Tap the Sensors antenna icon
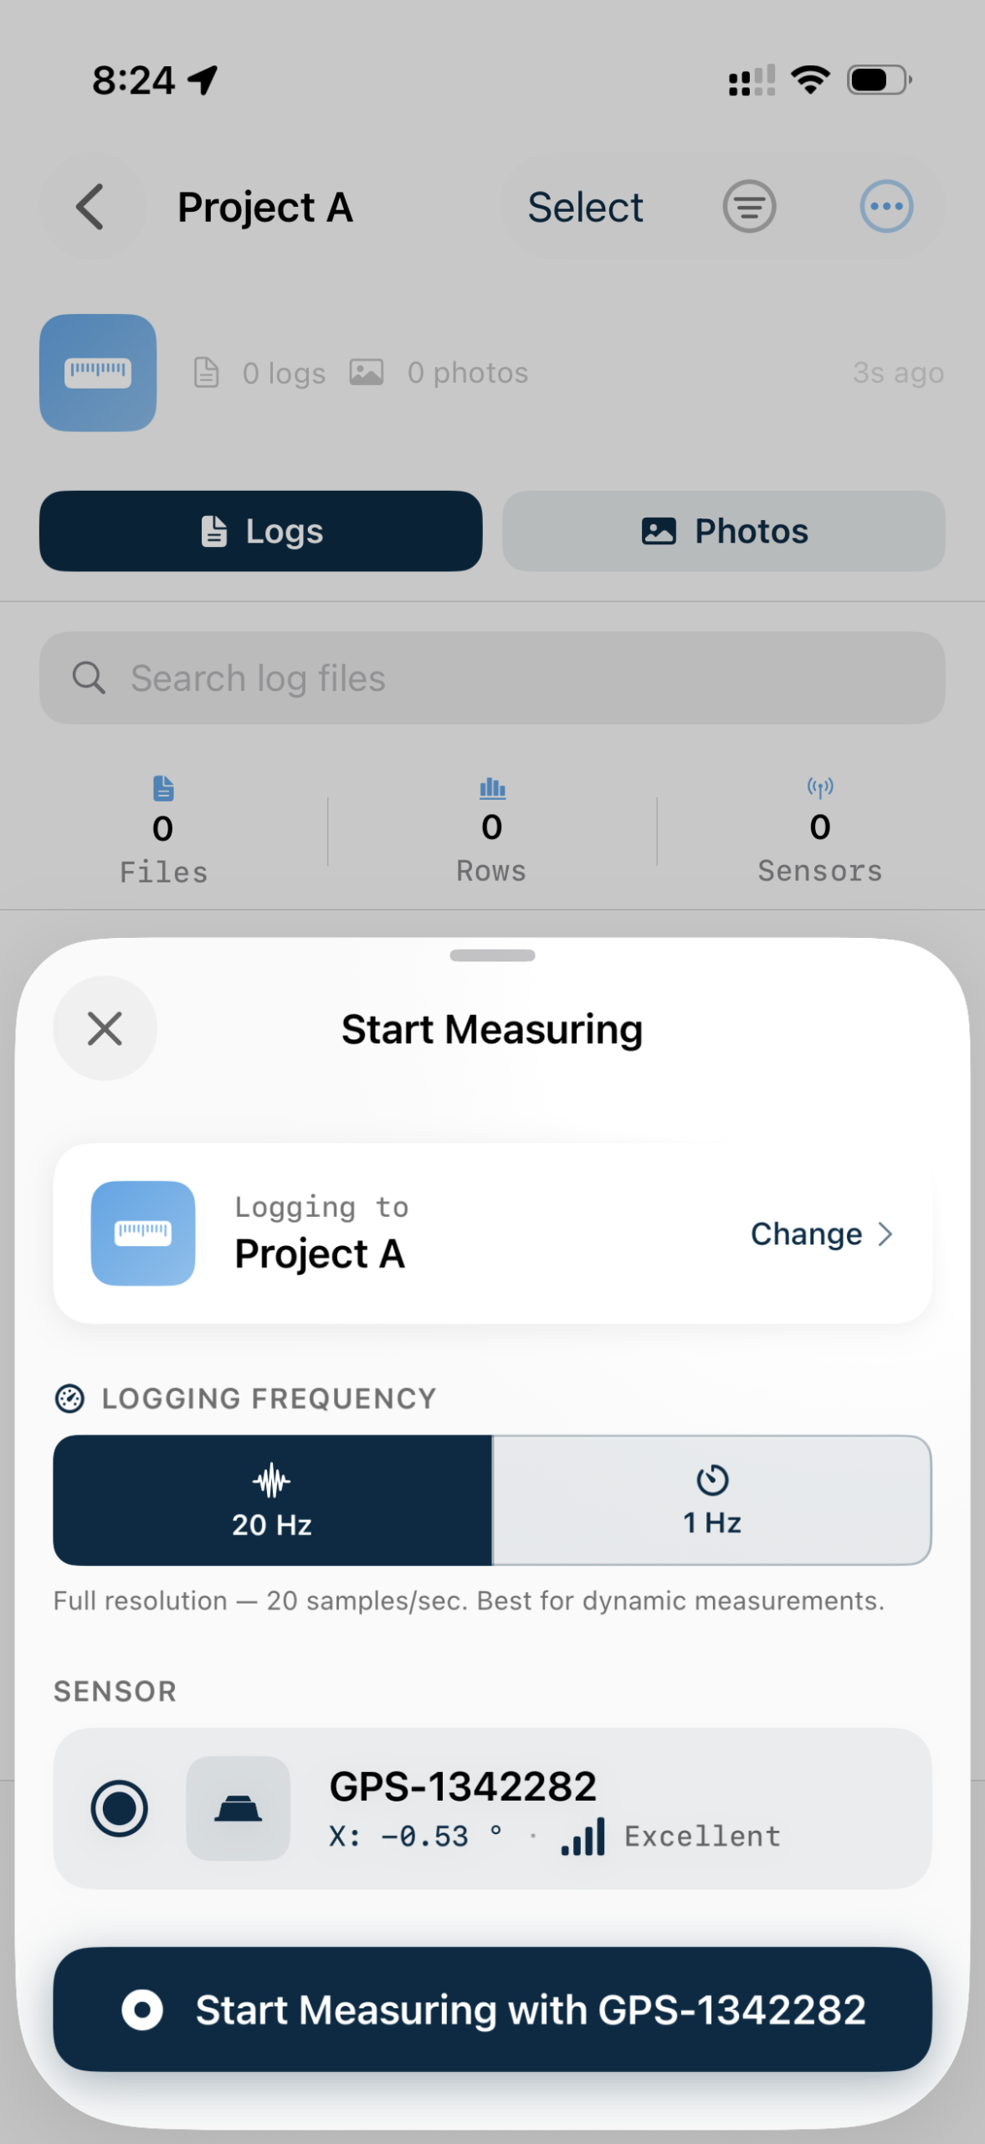 click(x=820, y=787)
